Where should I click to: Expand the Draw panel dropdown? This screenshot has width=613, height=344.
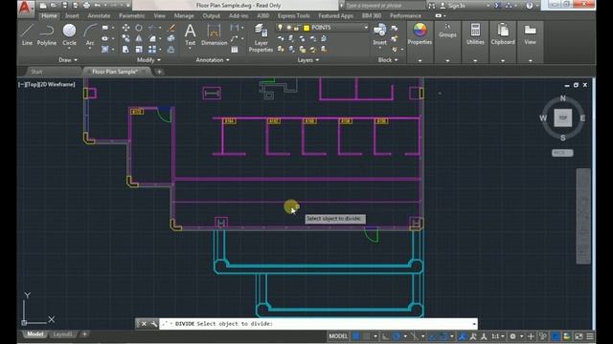click(x=68, y=60)
